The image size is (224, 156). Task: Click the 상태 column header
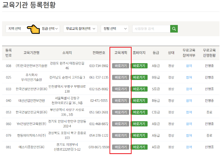pyautogui.click(x=171, y=53)
